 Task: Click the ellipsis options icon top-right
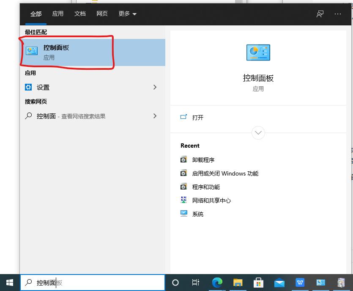coord(338,14)
